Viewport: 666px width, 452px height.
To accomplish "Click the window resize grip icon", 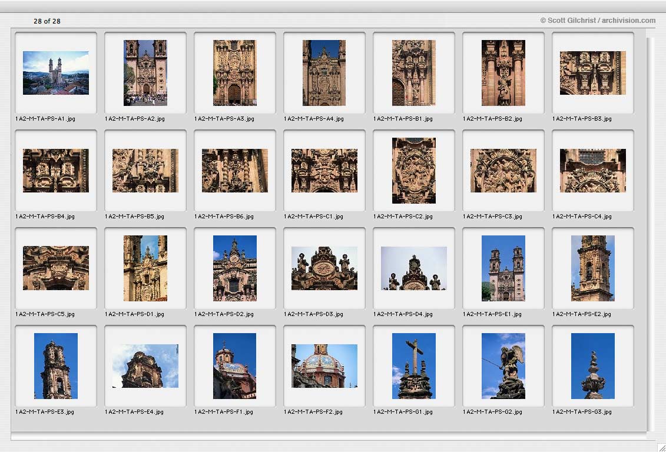I will click(661, 447).
